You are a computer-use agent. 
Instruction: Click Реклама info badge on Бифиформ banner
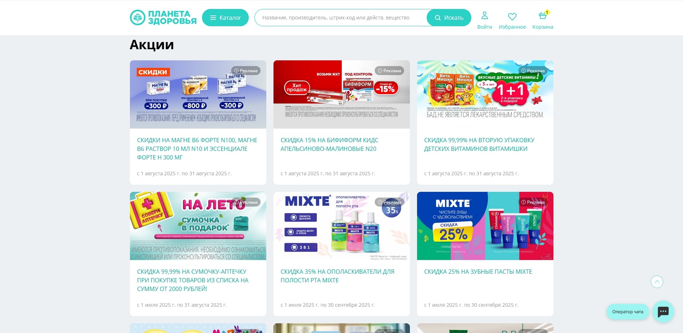coord(389,71)
